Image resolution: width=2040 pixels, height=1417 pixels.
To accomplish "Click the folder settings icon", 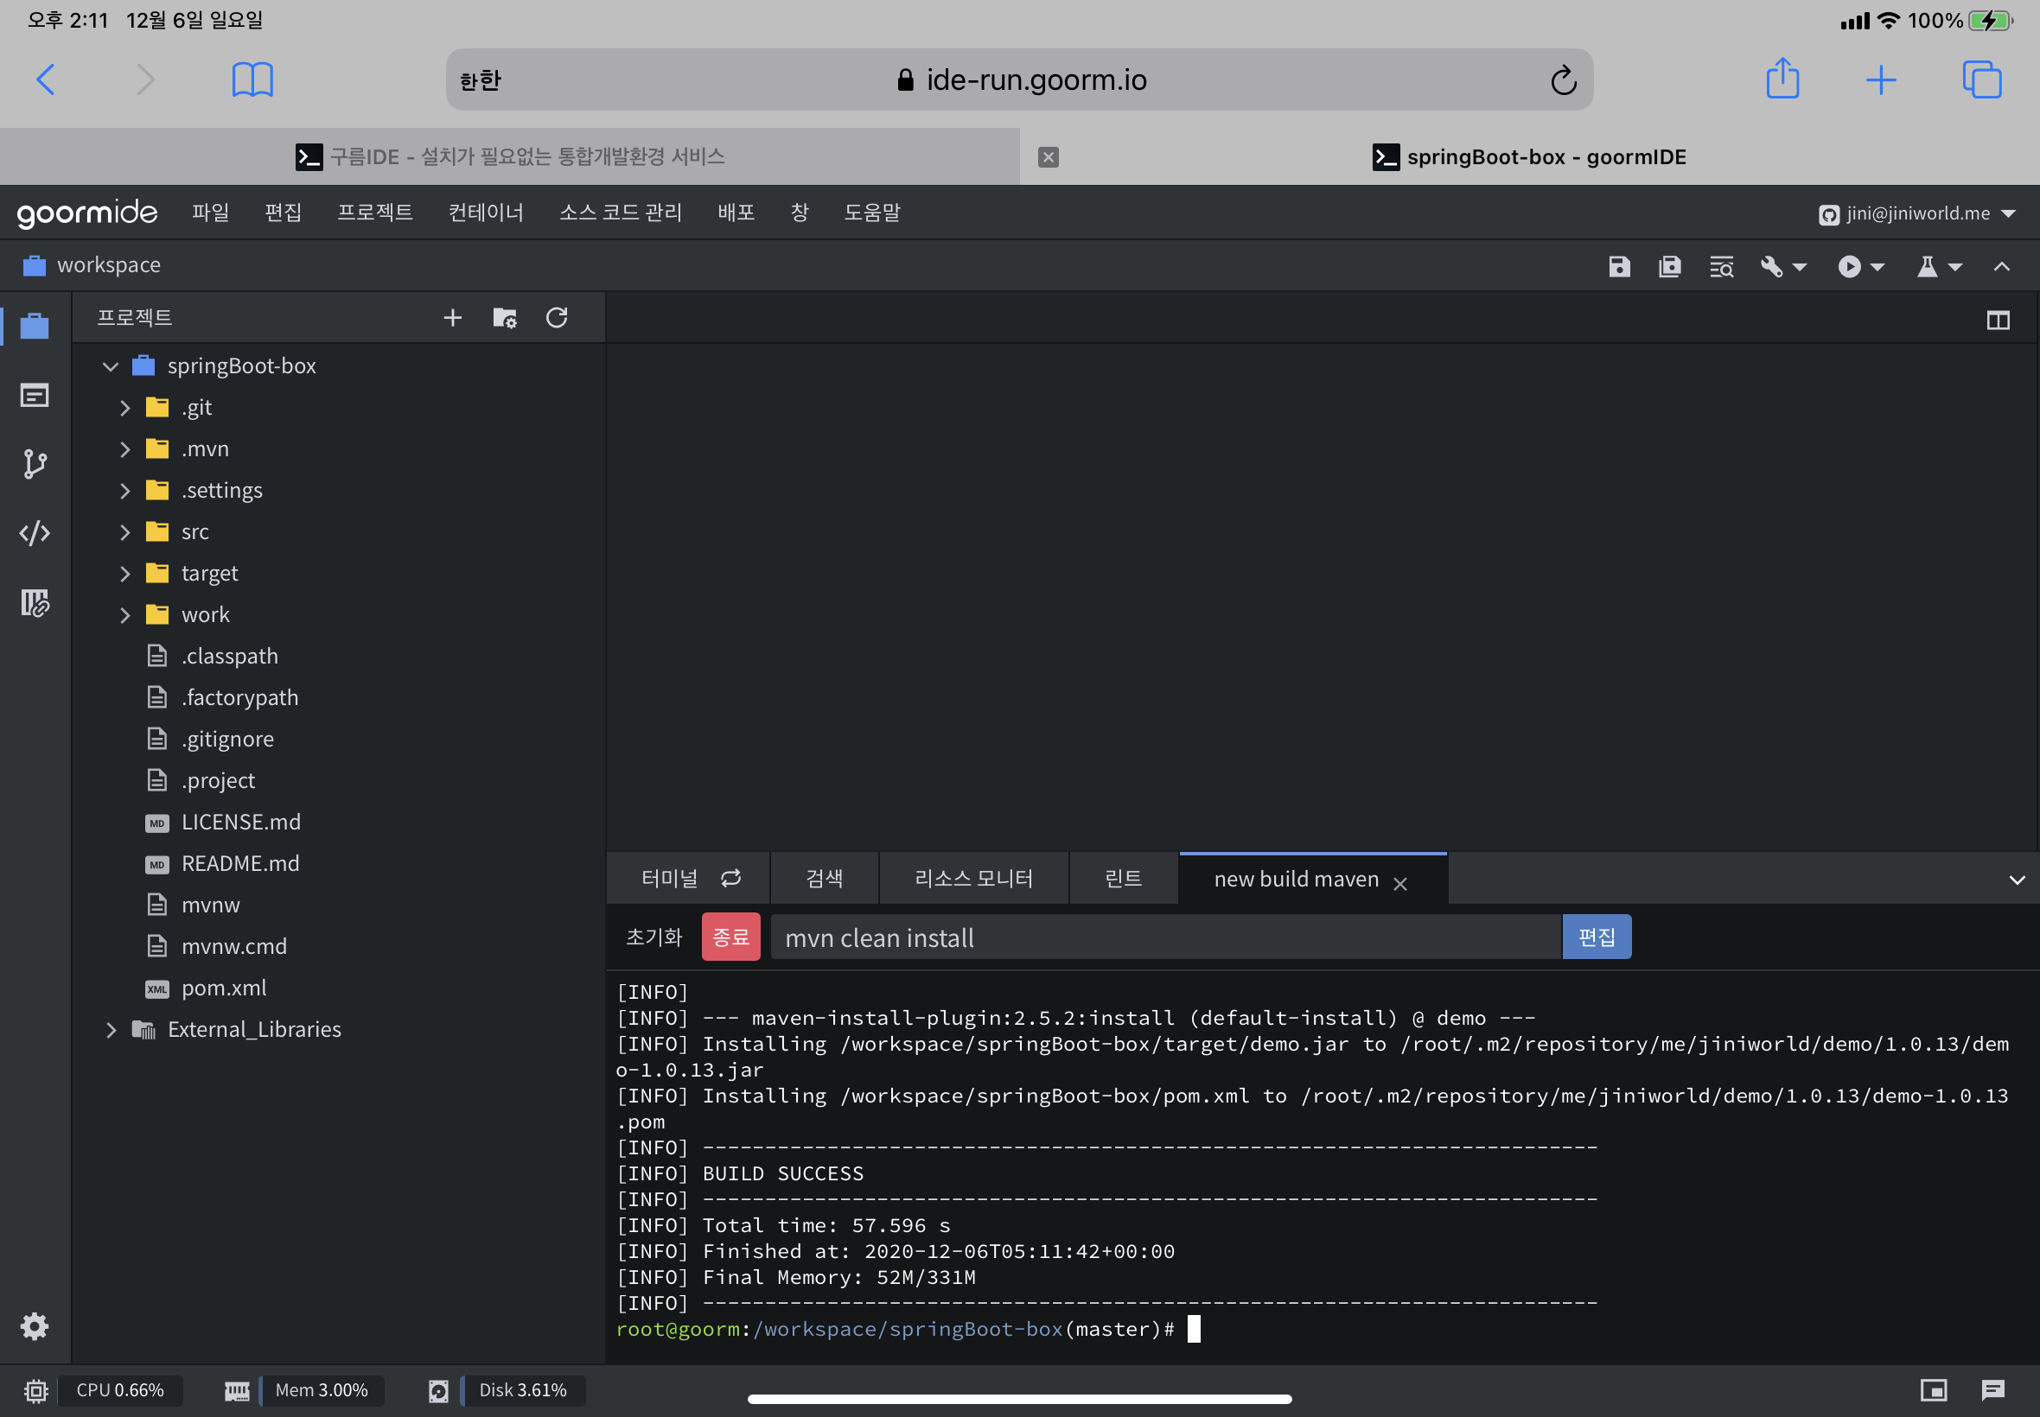I will click(505, 318).
